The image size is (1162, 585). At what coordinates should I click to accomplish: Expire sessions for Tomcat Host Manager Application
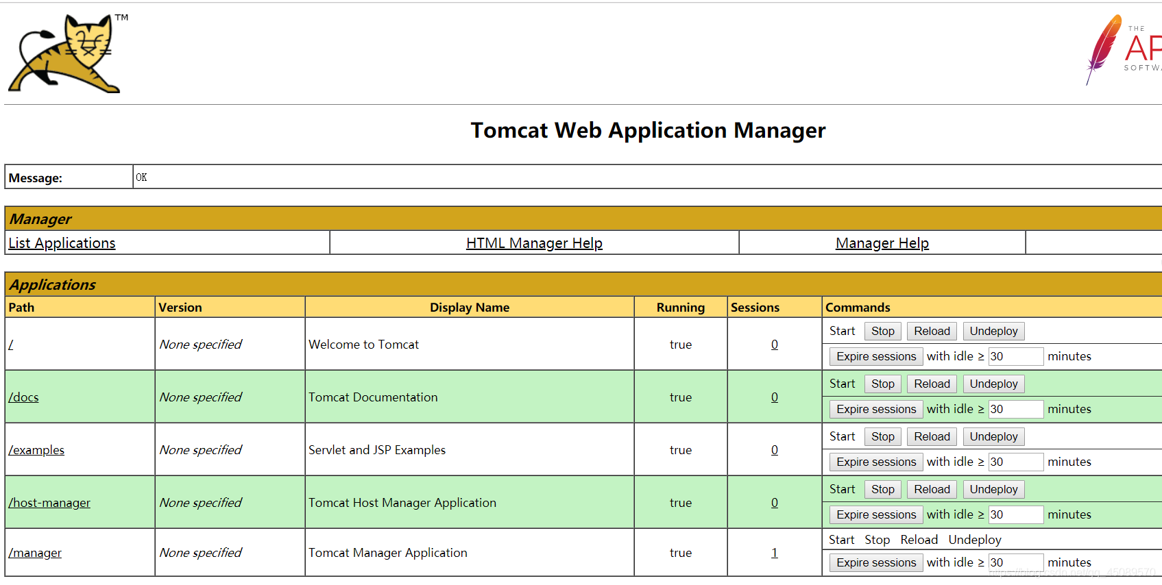point(876,515)
